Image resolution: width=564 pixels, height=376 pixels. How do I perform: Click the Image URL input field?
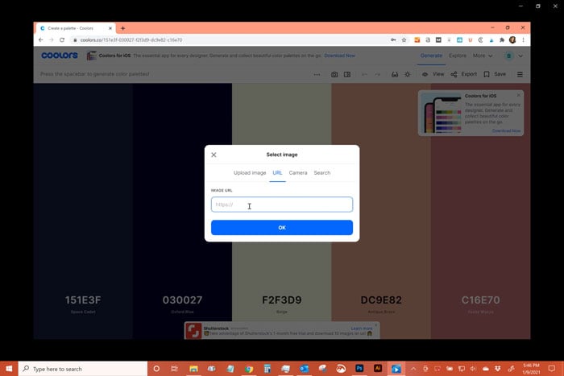pyautogui.click(x=282, y=205)
